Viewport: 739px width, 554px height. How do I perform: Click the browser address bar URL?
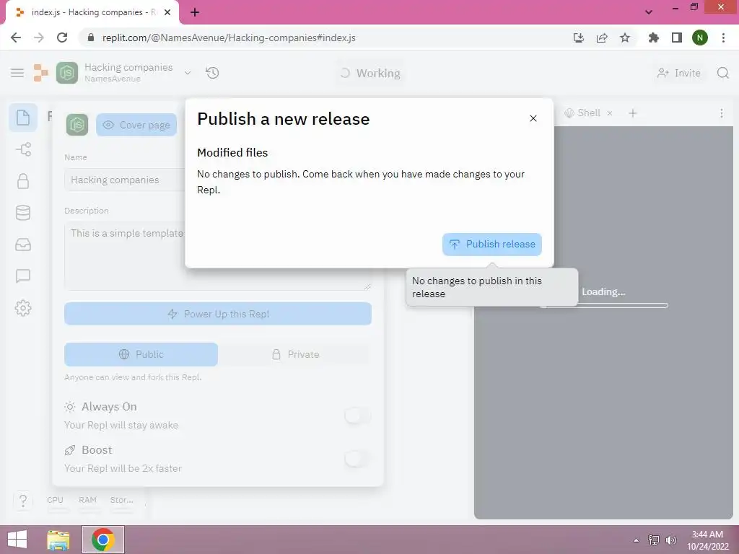pos(229,38)
